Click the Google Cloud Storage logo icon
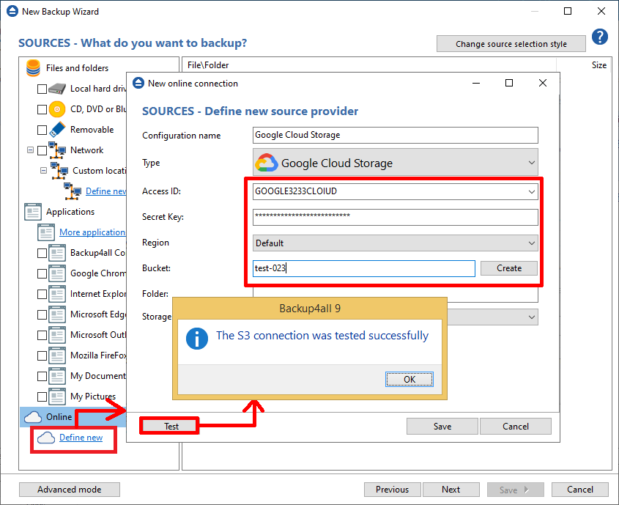The height and width of the screenshot is (505, 619). pyautogui.click(x=267, y=163)
